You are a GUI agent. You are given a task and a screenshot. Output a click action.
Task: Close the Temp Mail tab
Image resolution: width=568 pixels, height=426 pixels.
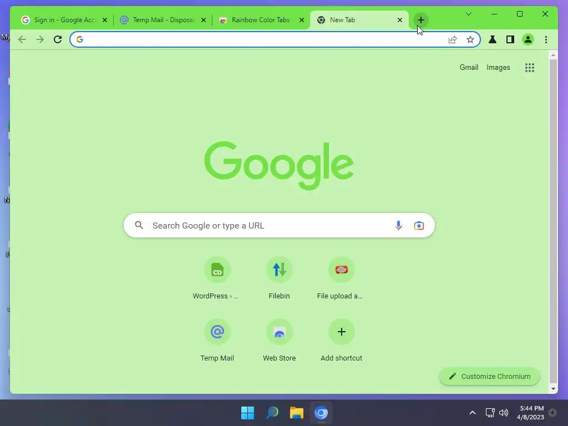pos(203,20)
